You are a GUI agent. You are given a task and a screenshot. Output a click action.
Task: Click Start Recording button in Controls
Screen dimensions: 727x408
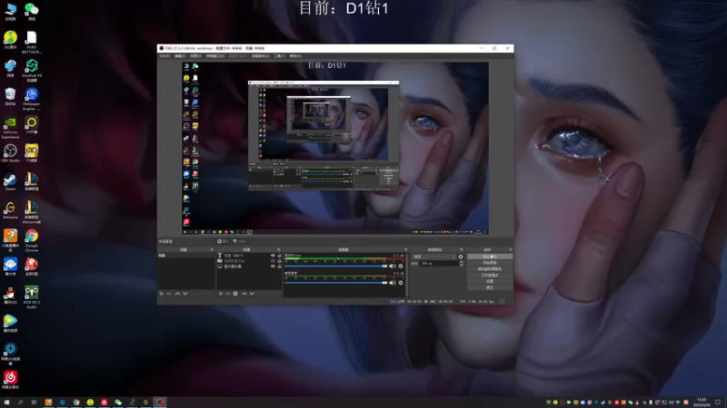pos(490,263)
